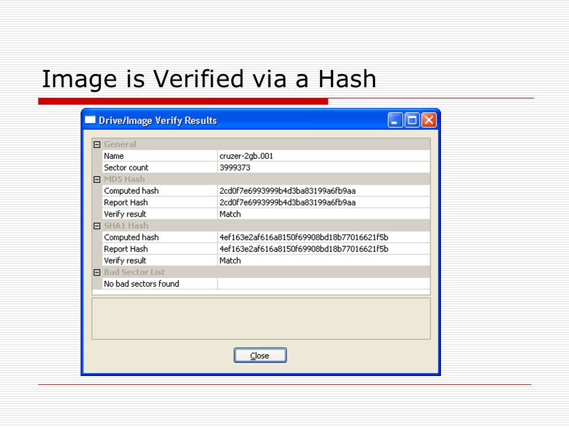Click the empty description pane below the grid
This screenshot has width=569, height=427.
tap(261, 319)
